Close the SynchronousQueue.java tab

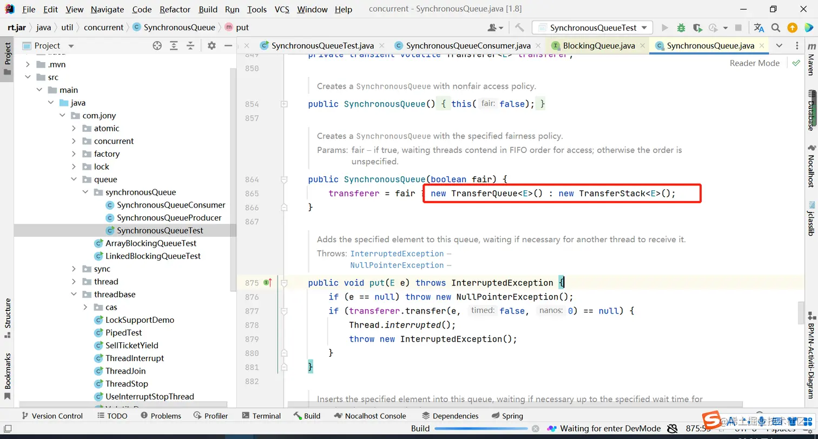(x=761, y=46)
